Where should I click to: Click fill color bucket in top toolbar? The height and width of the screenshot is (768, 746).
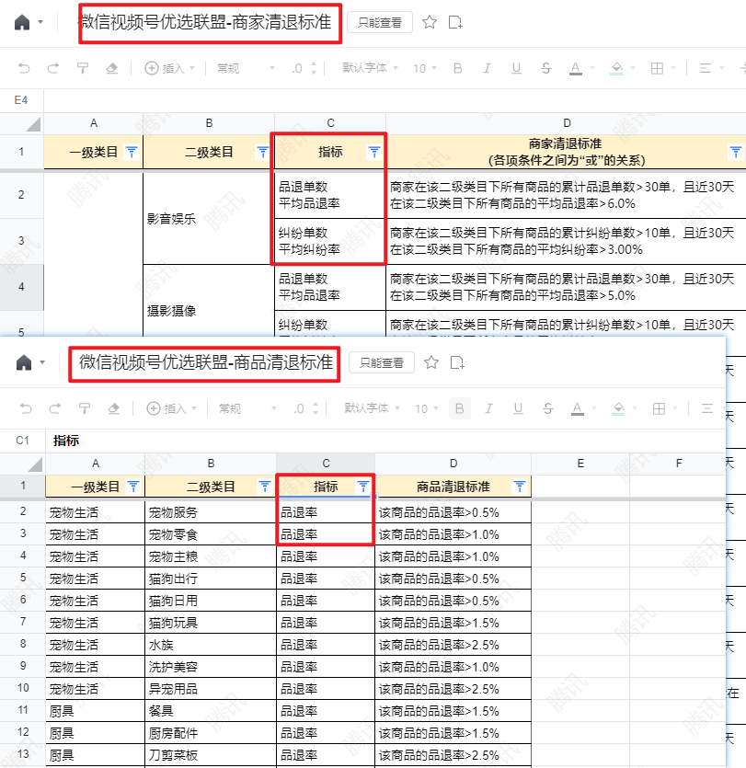point(616,68)
